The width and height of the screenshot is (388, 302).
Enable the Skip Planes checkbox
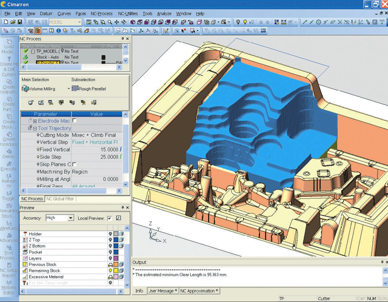click(x=74, y=164)
